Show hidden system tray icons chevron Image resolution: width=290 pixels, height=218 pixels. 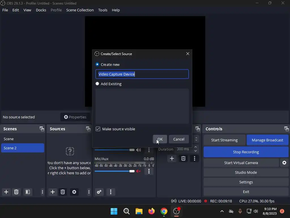coord(222,211)
